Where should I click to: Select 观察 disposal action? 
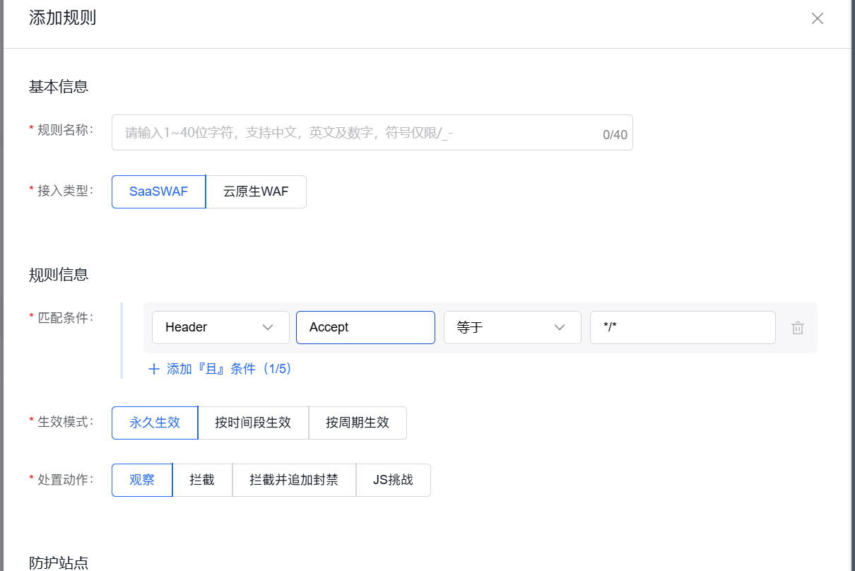(x=141, y=480)
